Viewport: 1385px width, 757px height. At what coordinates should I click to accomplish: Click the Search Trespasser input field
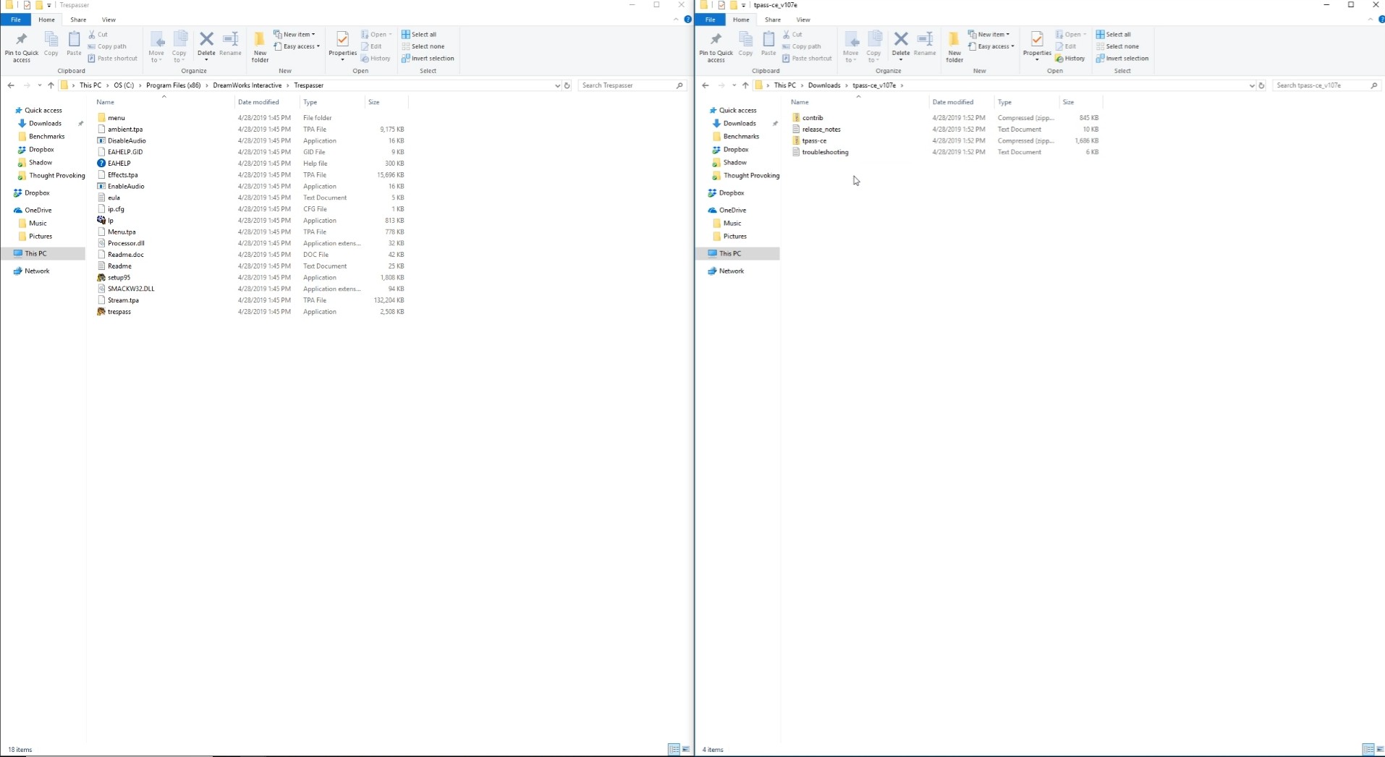pyautogui.click(x=628, y=85)
